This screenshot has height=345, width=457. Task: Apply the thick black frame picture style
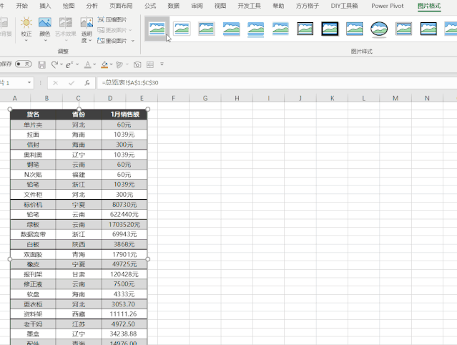[330, 29]
